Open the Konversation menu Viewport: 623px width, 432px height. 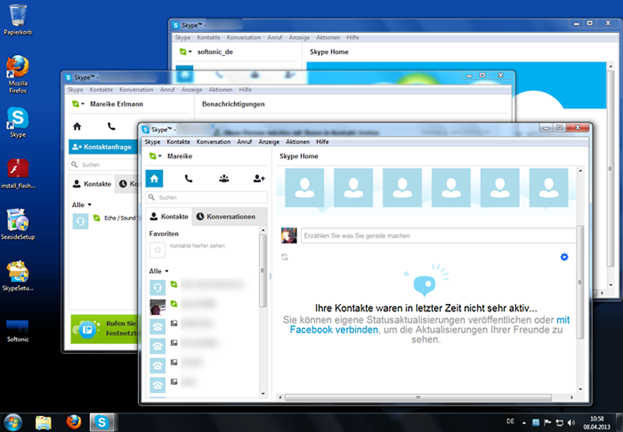[213, 142]
